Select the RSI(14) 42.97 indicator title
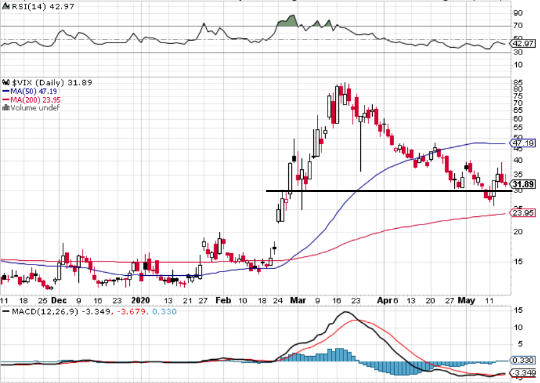The width and height of the screenshot is (540, 383). pos(43,6)
